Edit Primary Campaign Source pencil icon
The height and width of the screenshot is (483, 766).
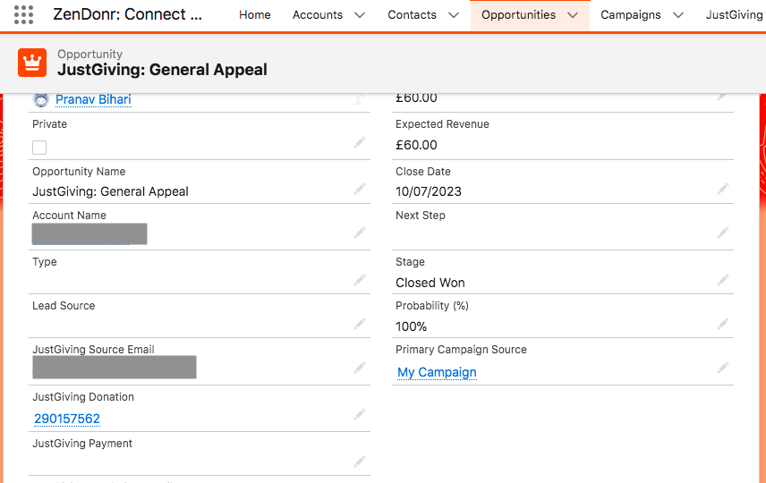(723, 368)
